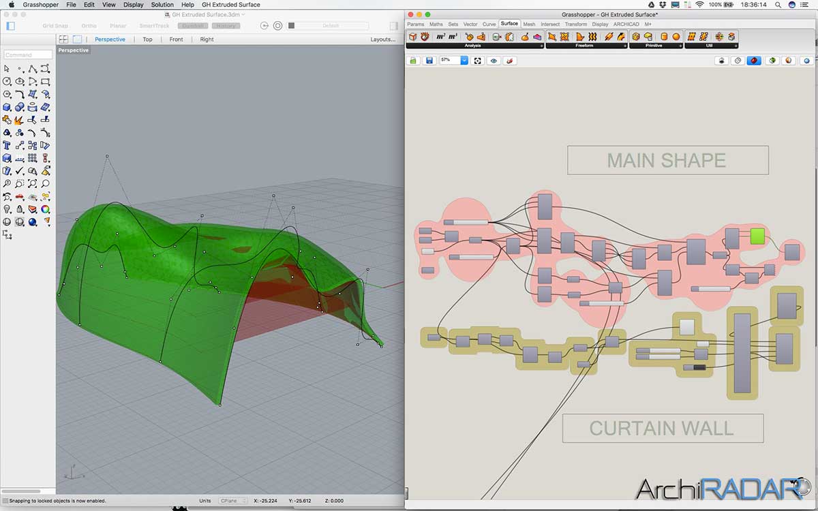Image resolution: width=818 pixels, height=511 pixels.
Task: Select the Sphere primitive tool in the Primitive panel
Action: coord(676,35)
